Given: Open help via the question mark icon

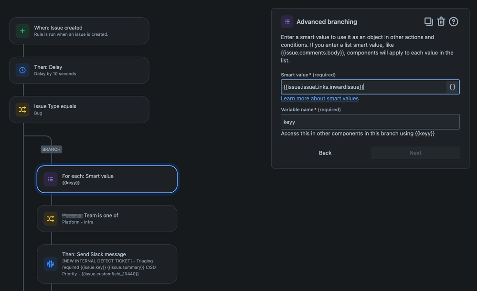Looking at the screenshot, I should pos(453,21).
